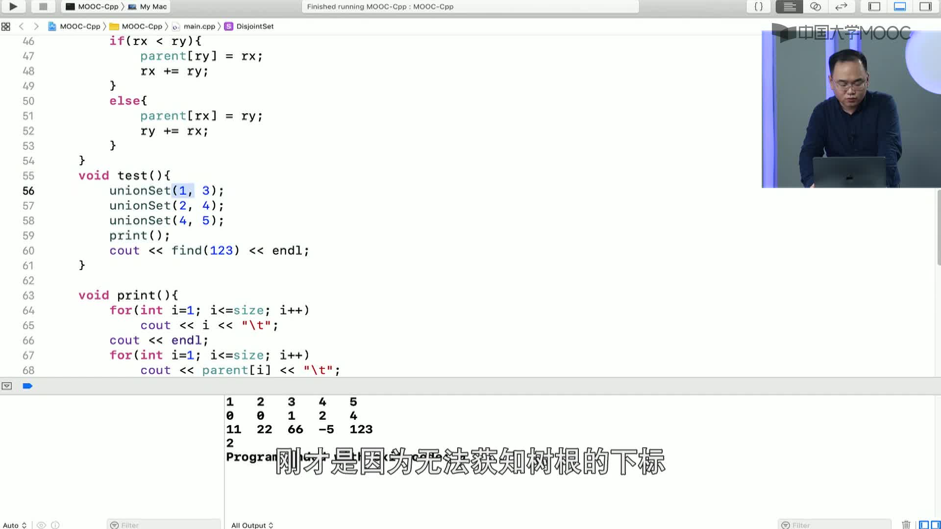The image size is (941, 529).
Task: Toggle the inspector panel
Action: (925, 6)
